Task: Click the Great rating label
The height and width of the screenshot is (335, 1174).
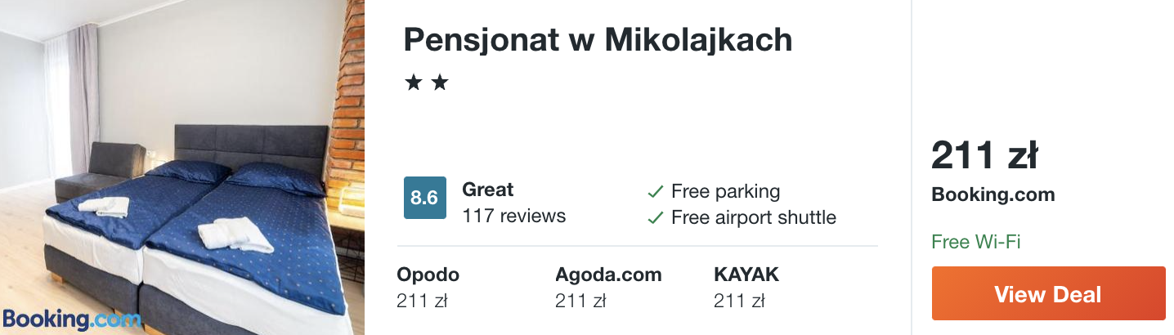Action: point(488,190)
